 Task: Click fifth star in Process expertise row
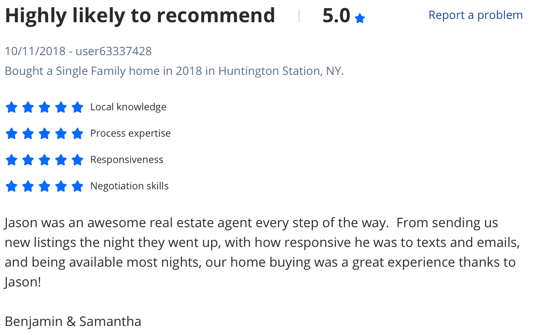77,134
